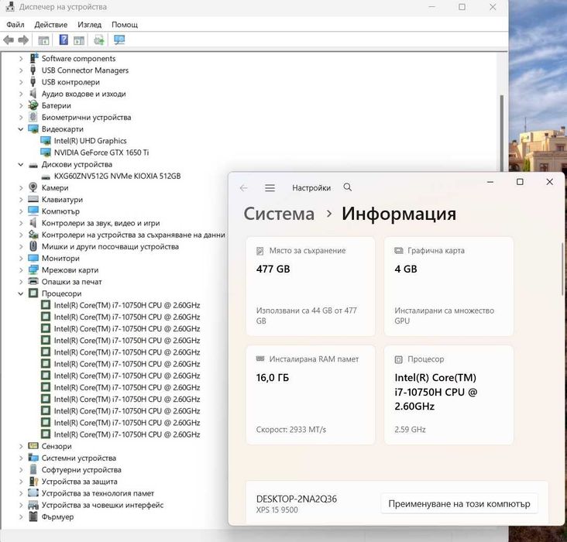Click Преименуване на този компютър button
The image size is (567, 542).
click(459, 504)
